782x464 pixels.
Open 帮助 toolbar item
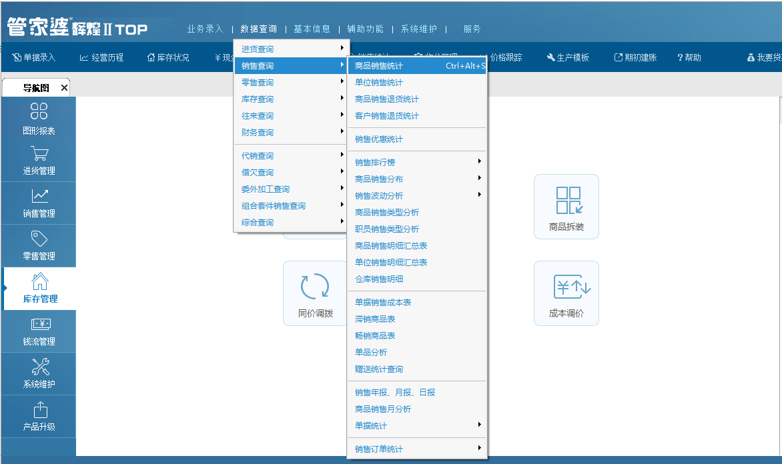689,57
